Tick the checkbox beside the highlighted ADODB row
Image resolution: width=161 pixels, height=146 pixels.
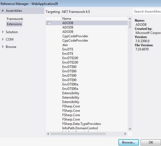pos(49,23)
